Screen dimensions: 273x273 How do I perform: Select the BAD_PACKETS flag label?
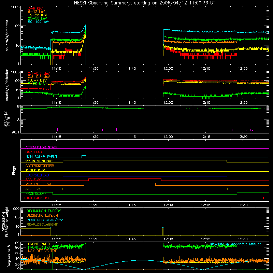(37, 198)
